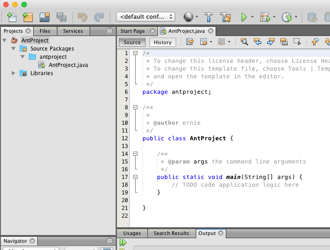Screen dimensions: 330x250
Task: Expand the Libraries tree node
Action: (14, 73)
